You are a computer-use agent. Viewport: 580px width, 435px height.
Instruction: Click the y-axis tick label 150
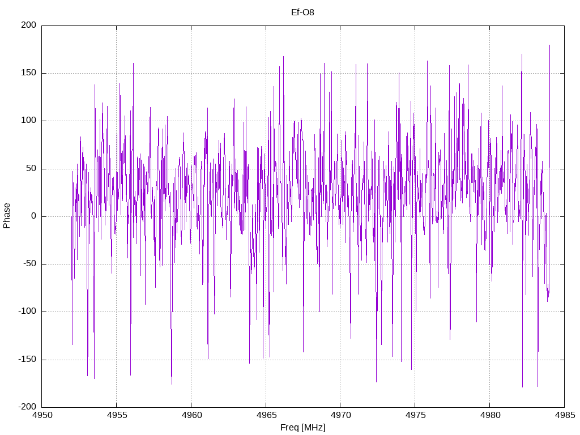click(29, 73)
